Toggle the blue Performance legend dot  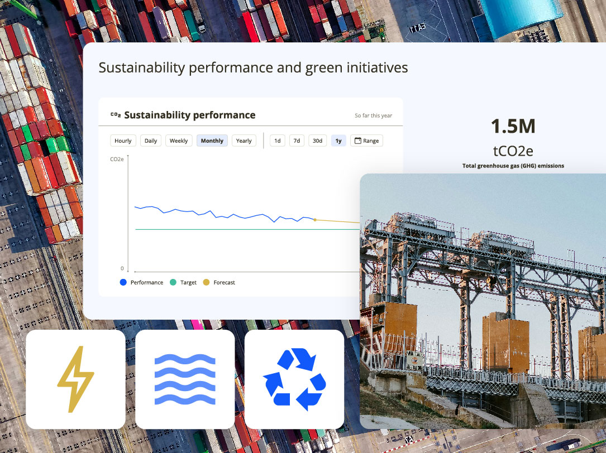click(123, 282)
